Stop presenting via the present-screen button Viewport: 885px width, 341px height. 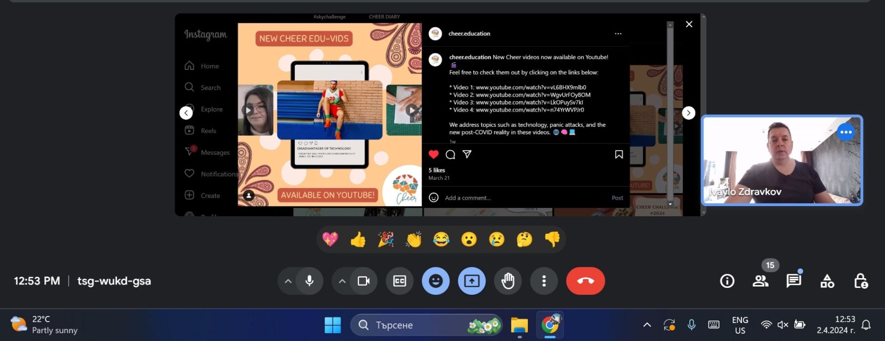pyautogui.click(x=472, y=281)
